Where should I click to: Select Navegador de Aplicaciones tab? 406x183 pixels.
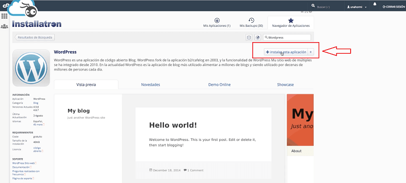click(x=290, y=23)
